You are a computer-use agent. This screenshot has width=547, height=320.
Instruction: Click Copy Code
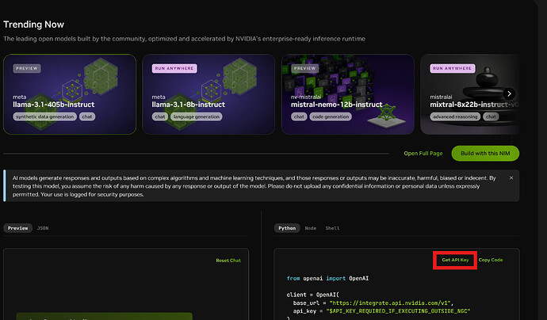coord(491,260)
